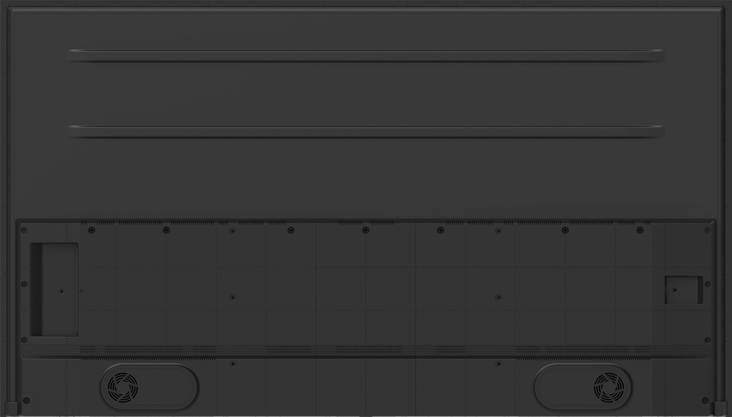Click the bottom-left corner screw of rear cover
Viewport: 732px width, 417px height.
click(26, 400)
